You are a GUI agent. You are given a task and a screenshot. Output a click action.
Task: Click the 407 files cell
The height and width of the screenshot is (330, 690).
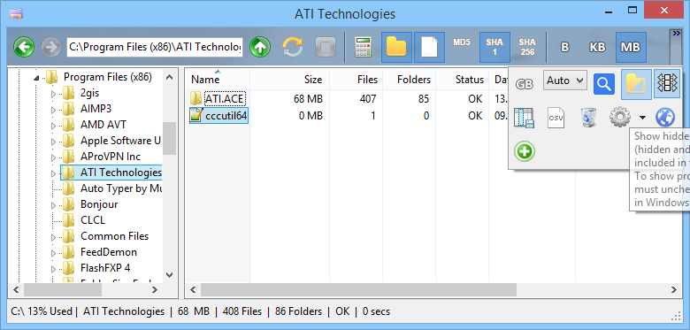(x=367, y=99)
